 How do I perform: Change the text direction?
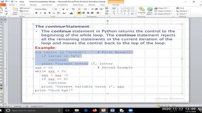(107, 8)
